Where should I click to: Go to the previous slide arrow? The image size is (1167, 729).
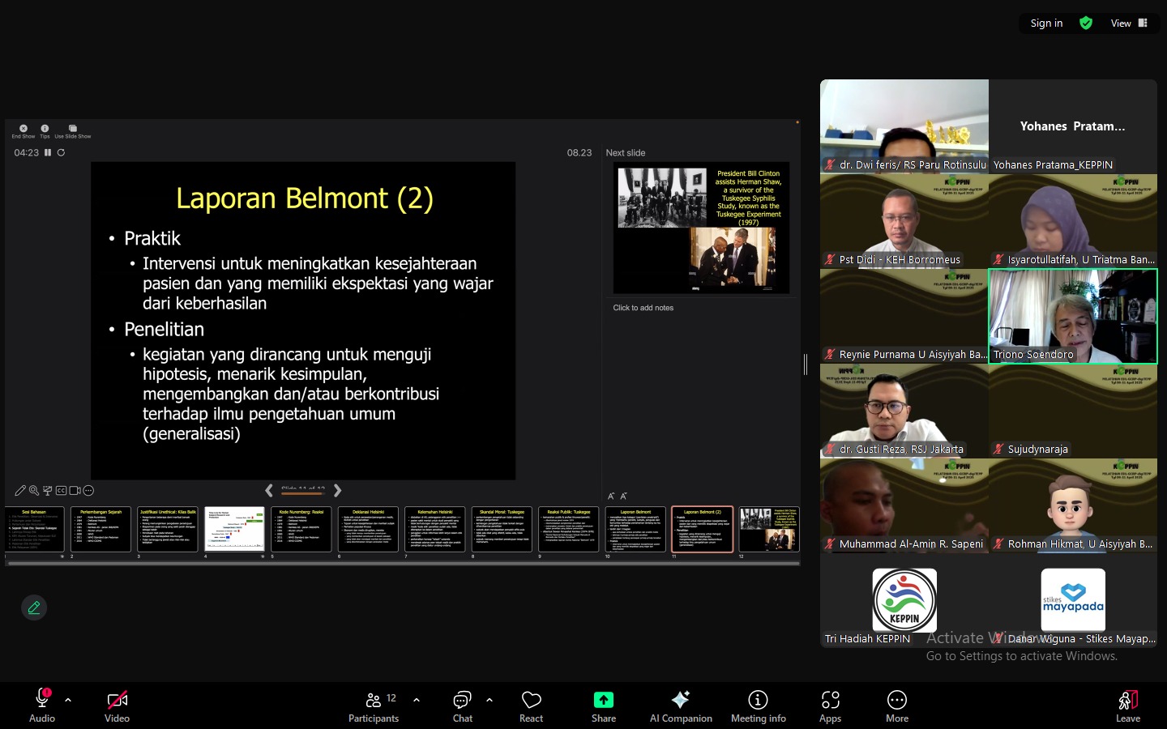[269, 490]
